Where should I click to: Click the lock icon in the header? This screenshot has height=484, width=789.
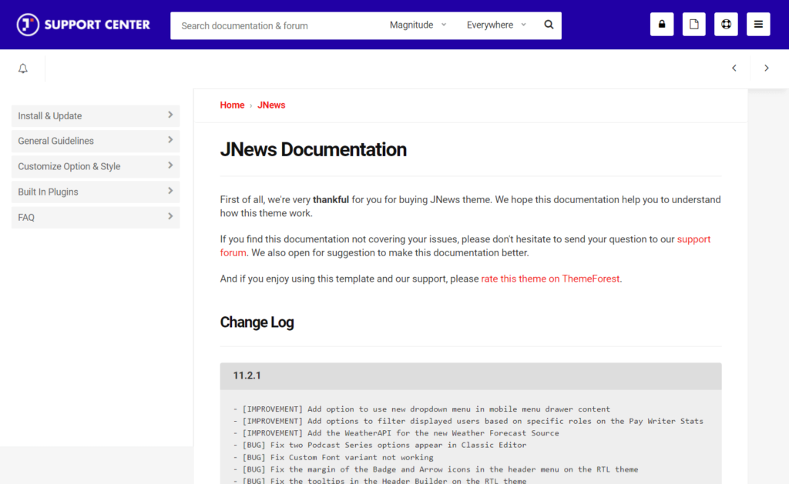(x=661, y=24)
